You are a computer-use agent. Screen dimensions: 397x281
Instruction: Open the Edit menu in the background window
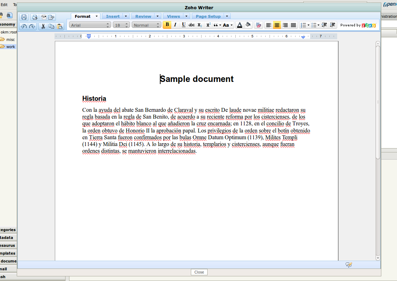point(4,5)
